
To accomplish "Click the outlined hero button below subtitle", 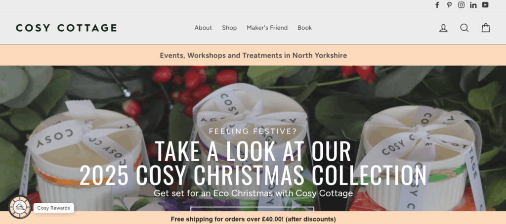I will [x=253, y=209].
